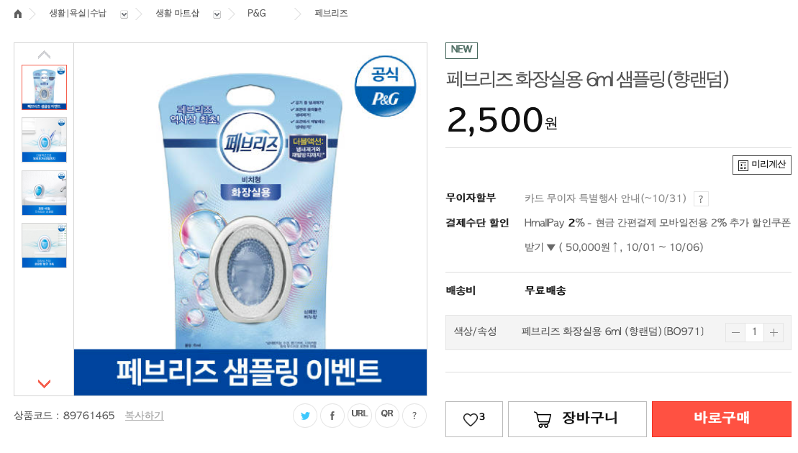Add item to cart with 장바구니
This screenshot has width=798, height=453.
click(x=577, y=419)
